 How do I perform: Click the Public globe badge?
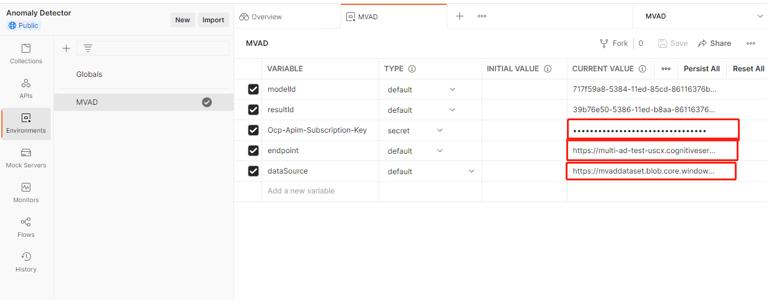coord(23,25)
